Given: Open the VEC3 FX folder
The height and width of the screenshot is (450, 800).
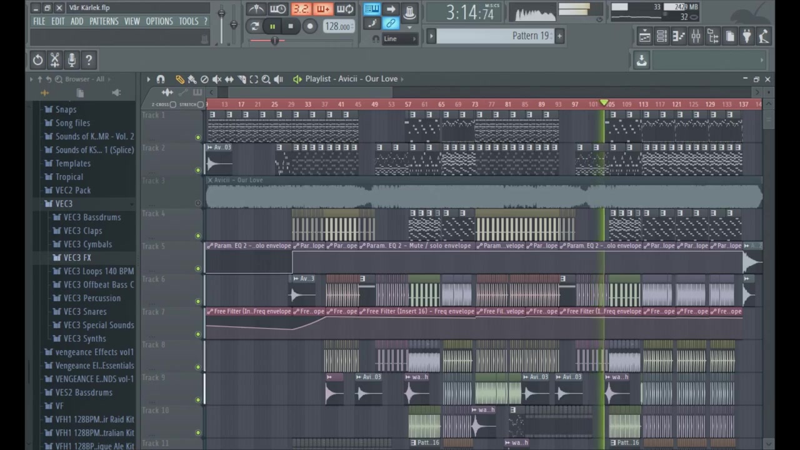Looking at the screenshot, I should coord(77,257).
